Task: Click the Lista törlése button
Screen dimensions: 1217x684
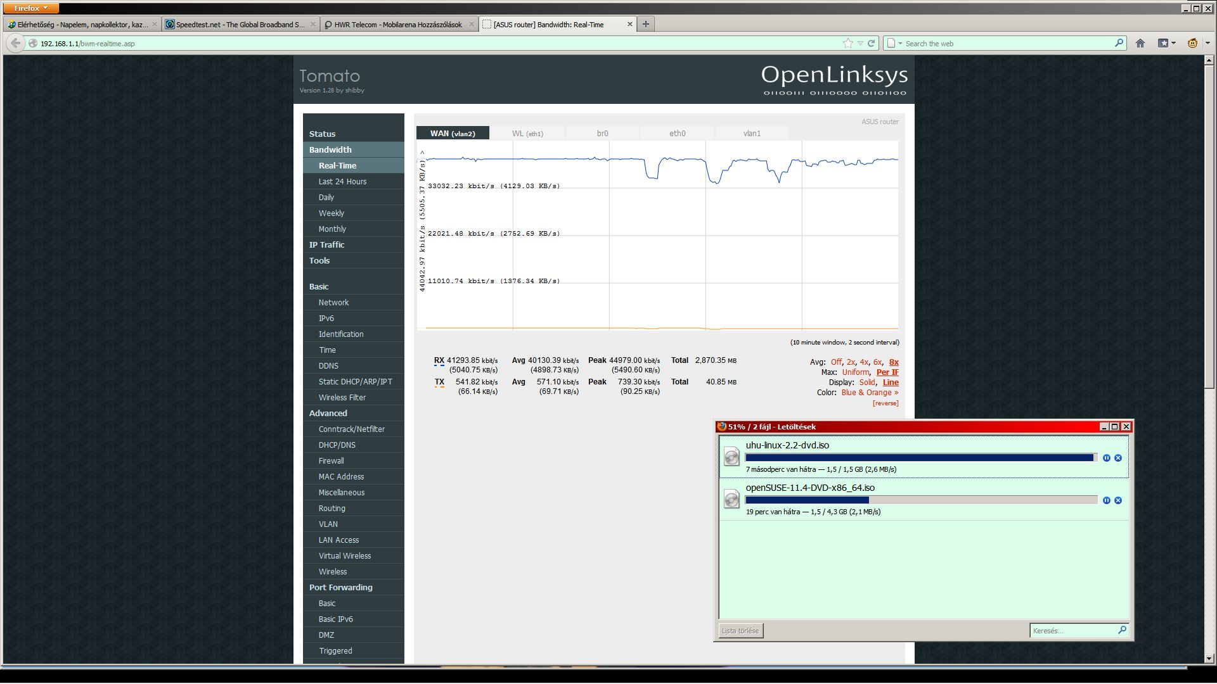Action: pos(740,631)
